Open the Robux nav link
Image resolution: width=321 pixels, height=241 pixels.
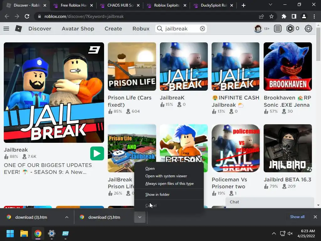(x=141, y=29)
